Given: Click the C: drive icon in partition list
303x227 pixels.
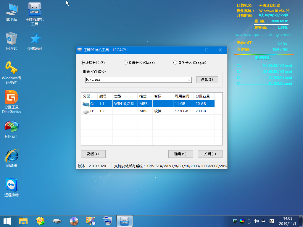Looking at the screenshot, I should click(x=86, y=104).
